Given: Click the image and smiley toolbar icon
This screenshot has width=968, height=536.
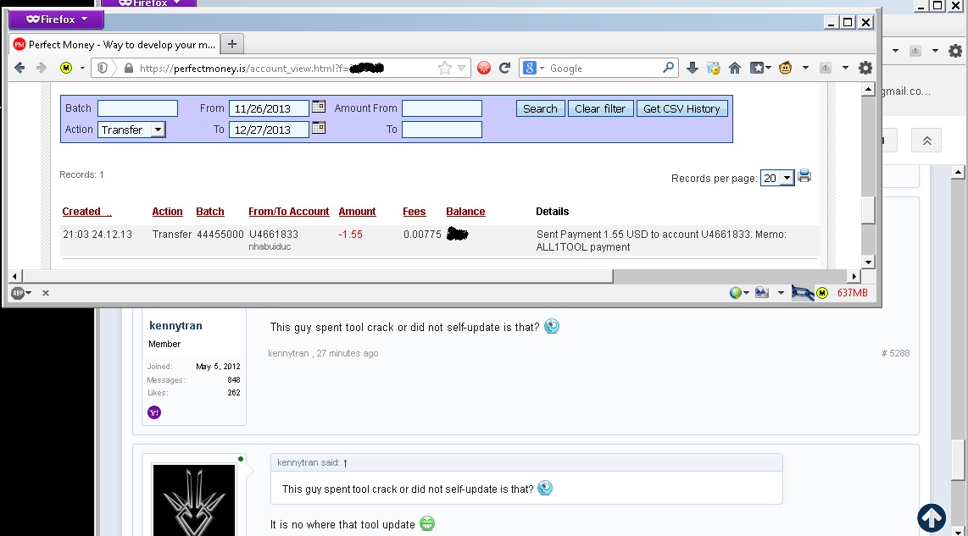Looking at the screenshot, I should [x=713, y=68].
